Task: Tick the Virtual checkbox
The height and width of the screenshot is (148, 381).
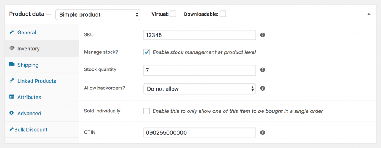Action: [x=173, y=14]
